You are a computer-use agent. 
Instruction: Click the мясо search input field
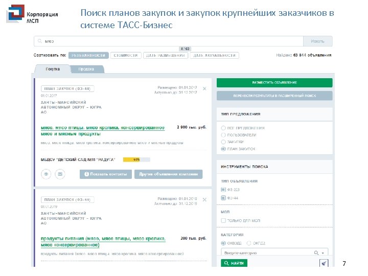pyautogui.click(x=169, y=41)
